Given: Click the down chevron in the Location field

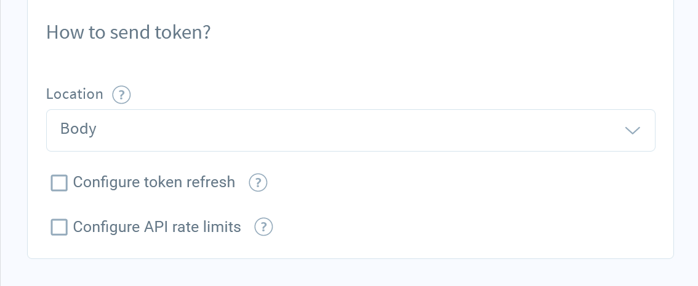Looking at the screenshot, I should pyautogui.click(x=633, y=131).
